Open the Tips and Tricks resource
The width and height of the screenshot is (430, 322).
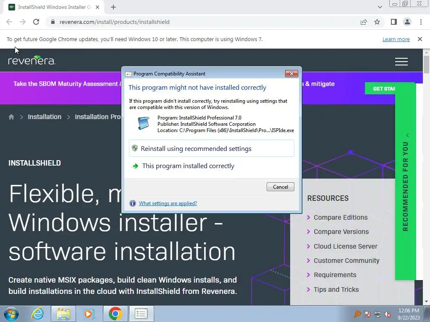[x=336, y=289]
